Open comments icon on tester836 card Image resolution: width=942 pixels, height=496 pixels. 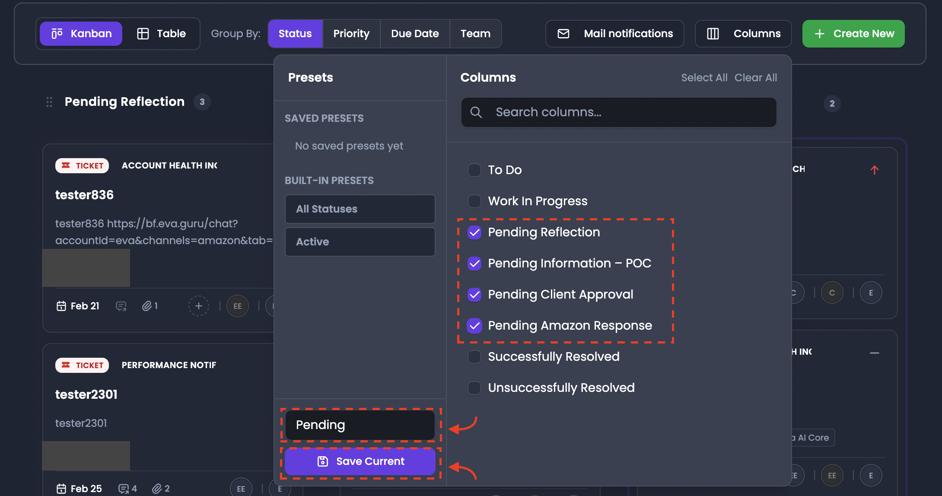pos(121,306)
